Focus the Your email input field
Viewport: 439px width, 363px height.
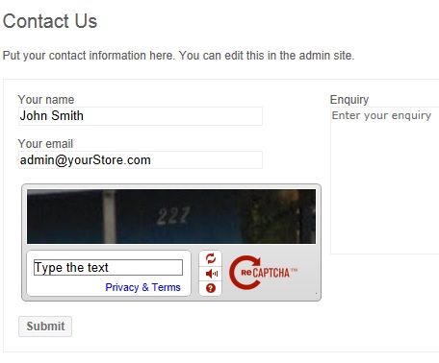[141, 160]
